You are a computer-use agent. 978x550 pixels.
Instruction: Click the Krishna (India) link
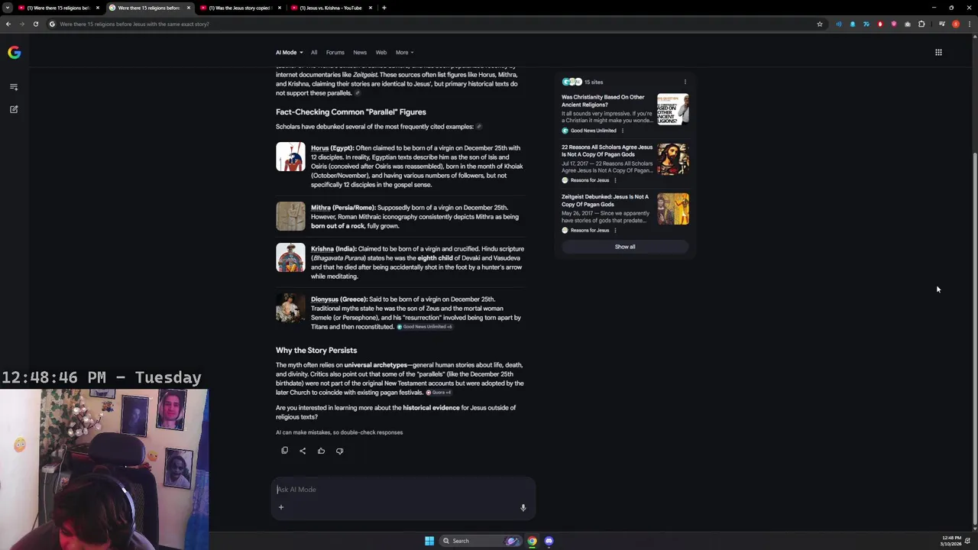333,249
